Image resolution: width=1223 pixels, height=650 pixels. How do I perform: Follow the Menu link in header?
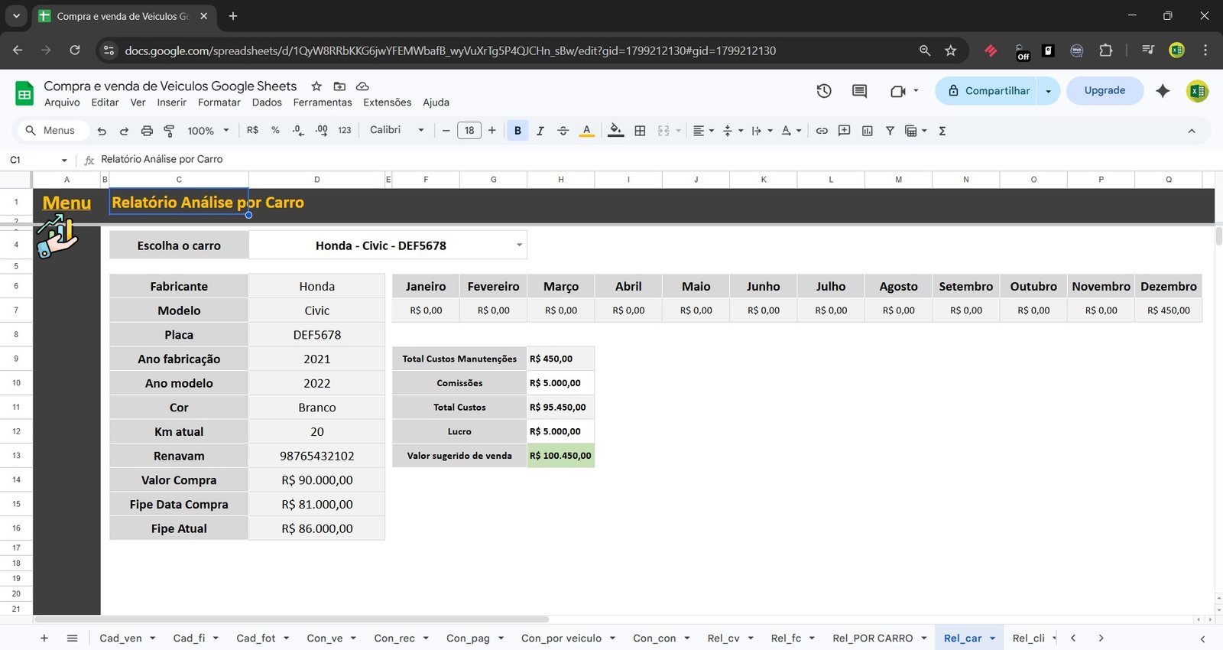(67, 203)
